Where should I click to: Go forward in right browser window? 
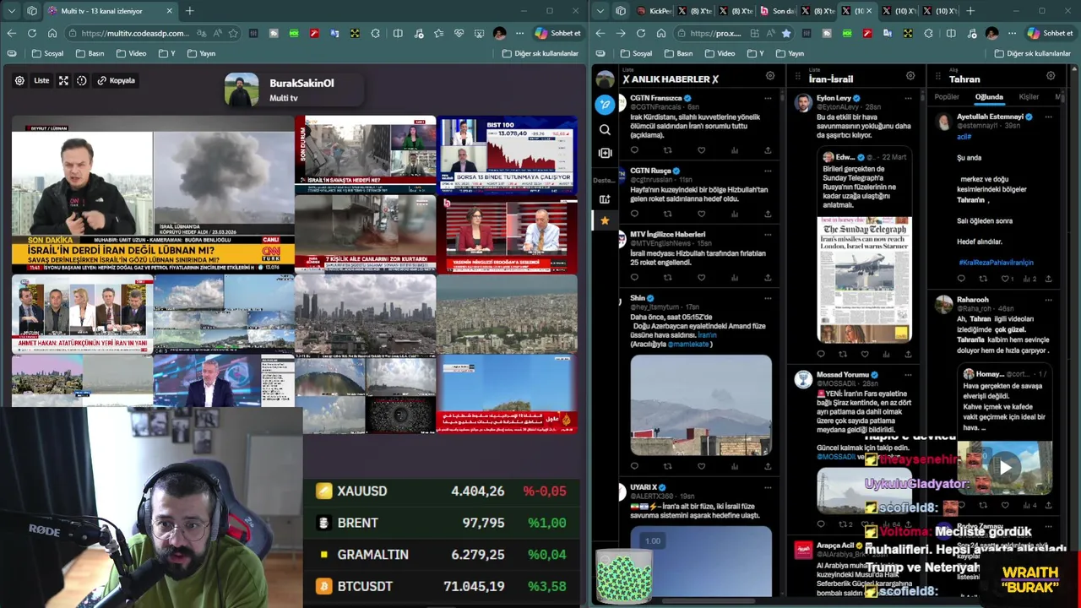pos(621,33)
